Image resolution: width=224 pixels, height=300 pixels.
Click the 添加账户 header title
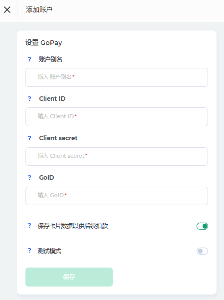(39, 9)
